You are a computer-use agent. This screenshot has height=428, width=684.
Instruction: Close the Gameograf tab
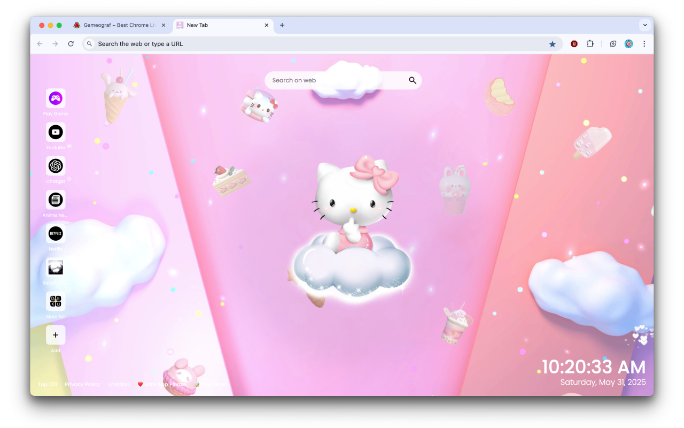[x=164, y=25]
